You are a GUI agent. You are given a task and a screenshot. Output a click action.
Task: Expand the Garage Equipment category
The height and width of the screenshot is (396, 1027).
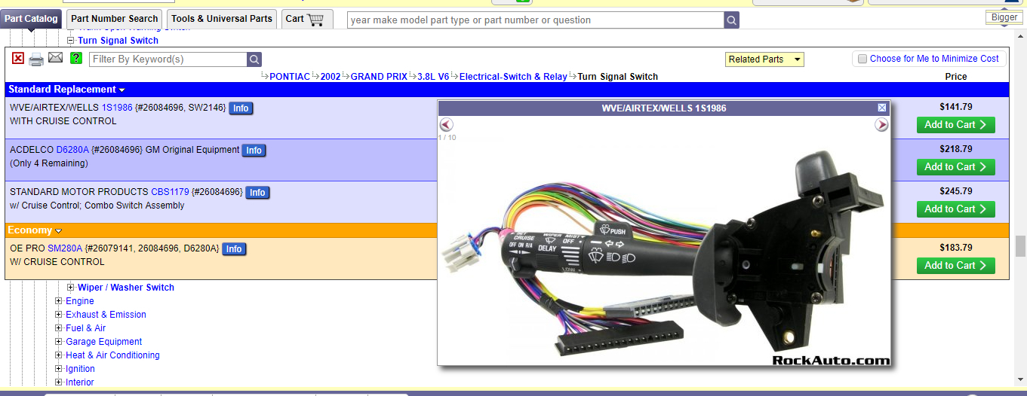(x=59, y=342)
